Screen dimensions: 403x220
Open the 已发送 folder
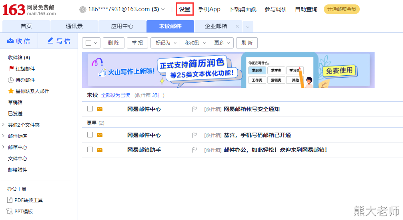coord(15,113)
